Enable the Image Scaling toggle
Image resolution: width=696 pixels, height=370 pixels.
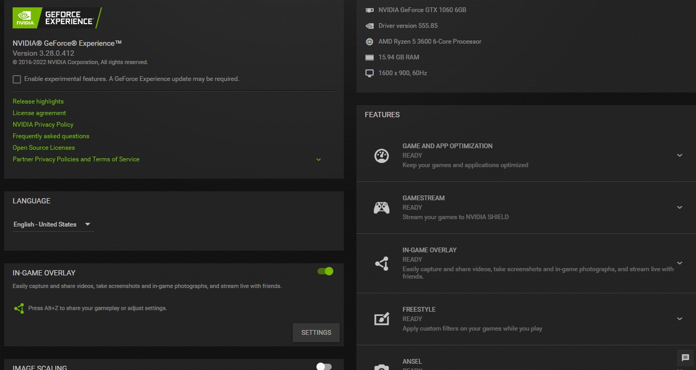pos(324,366)
